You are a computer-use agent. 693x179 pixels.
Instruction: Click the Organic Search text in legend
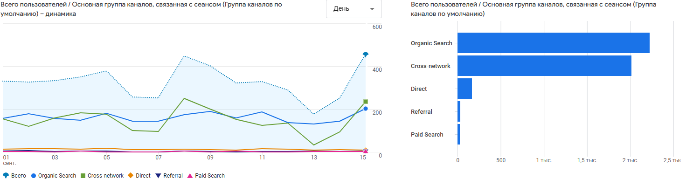57,176
